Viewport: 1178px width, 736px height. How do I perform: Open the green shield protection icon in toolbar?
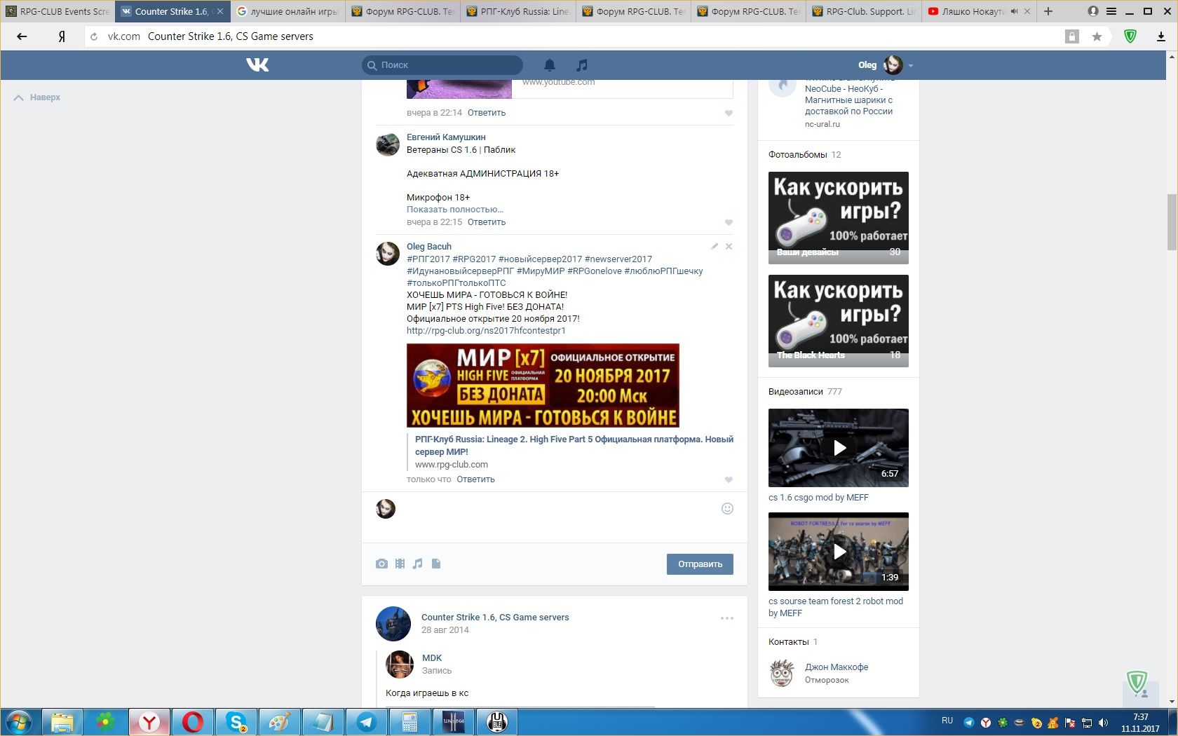(1130, 36)
